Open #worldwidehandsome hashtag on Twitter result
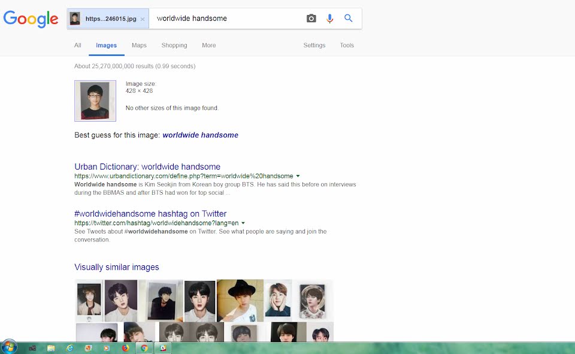Image resolution: width=575 pixels, height=354 pixels. 150,213
